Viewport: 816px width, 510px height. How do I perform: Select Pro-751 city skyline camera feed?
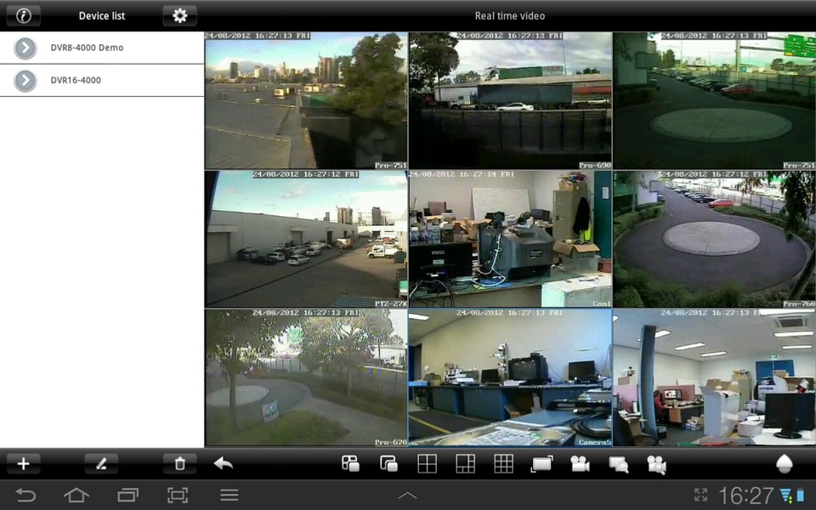point(306,100)
